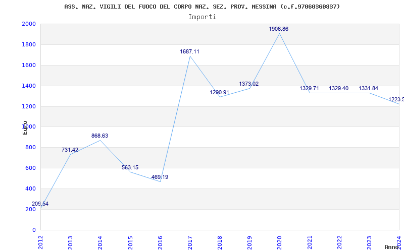This screenshot has height=252, width=404.
Task: Click the Euro y-axis label
Action: 25,128
